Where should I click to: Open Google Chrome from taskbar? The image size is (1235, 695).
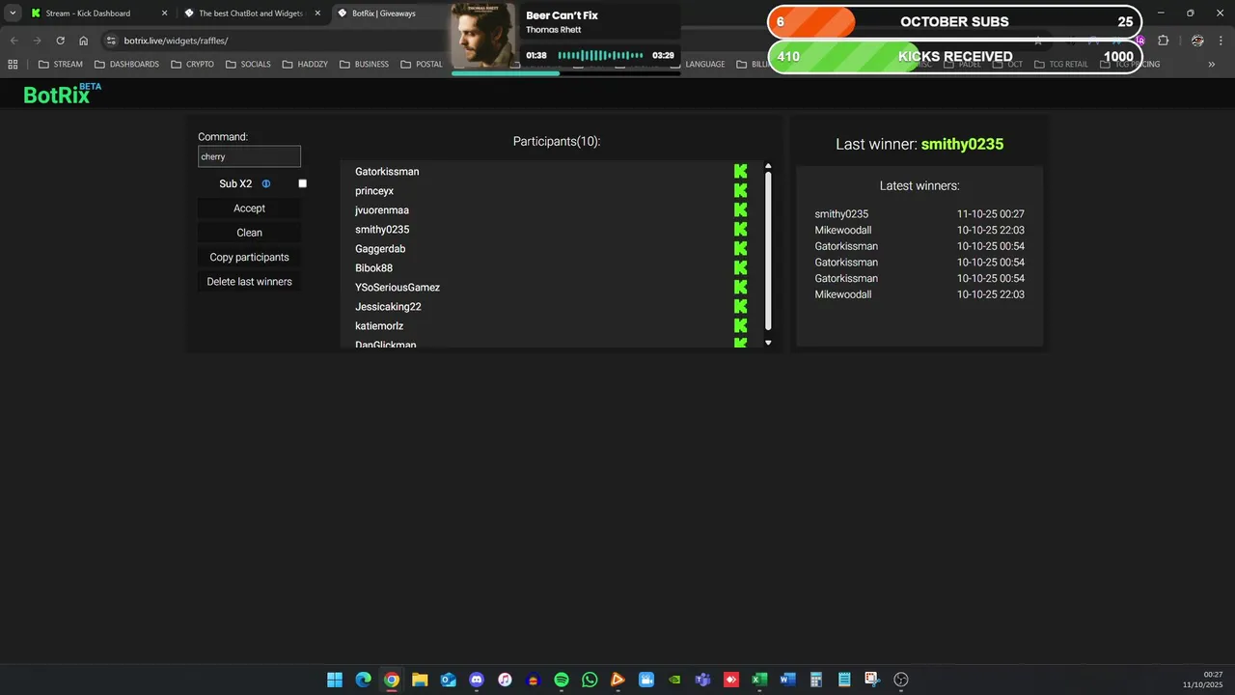point(391,680)
